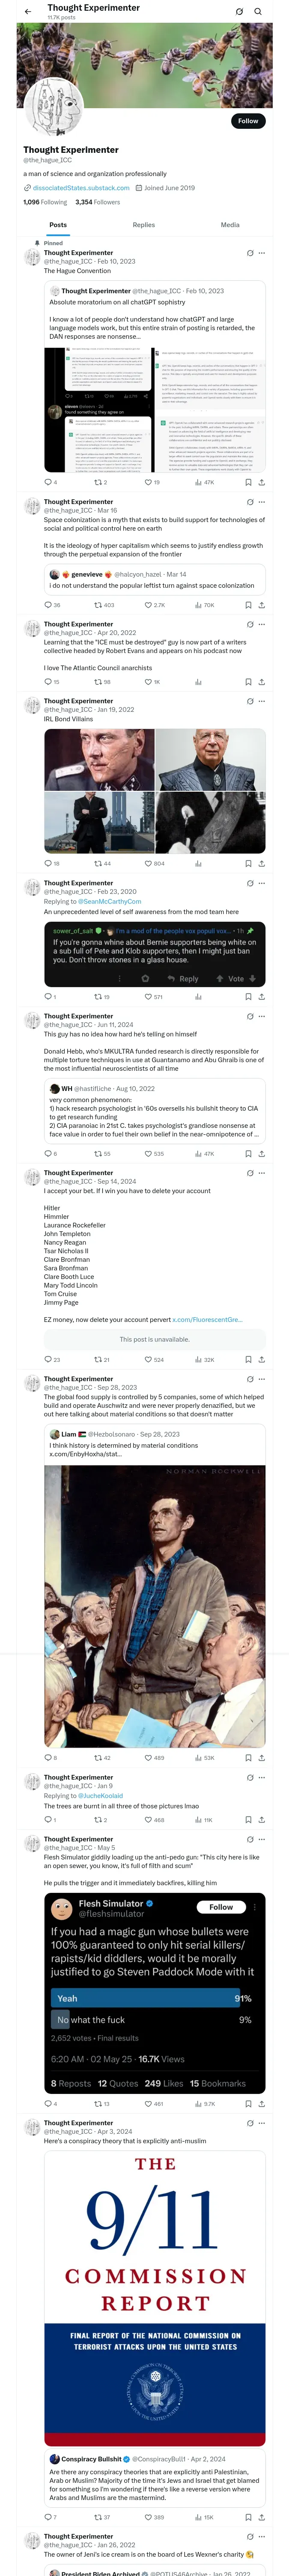This screenshot has width=289, height=2576.
Task: Click the Grok icon next to search
Action: 239,12
